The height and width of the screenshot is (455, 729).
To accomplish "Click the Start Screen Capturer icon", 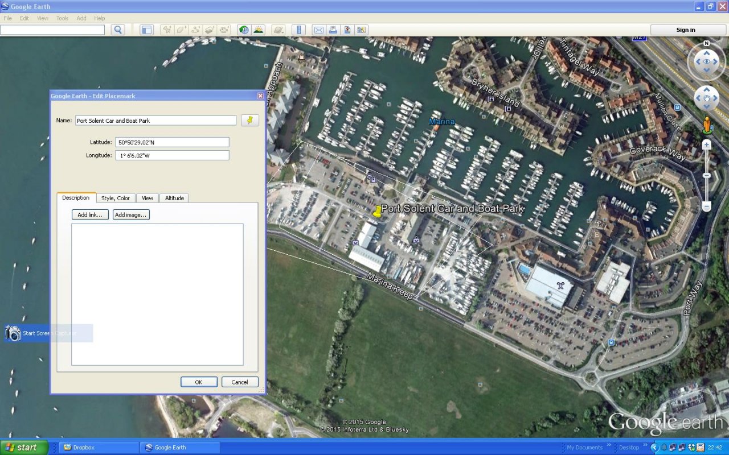I will click(x=13, y=333).
